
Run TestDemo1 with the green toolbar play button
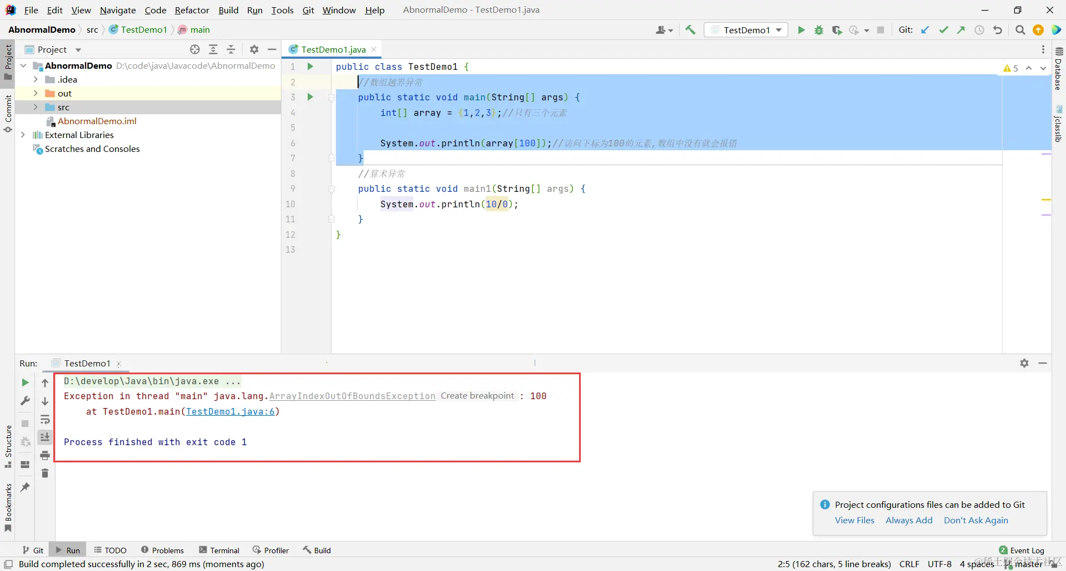[801, 30]
